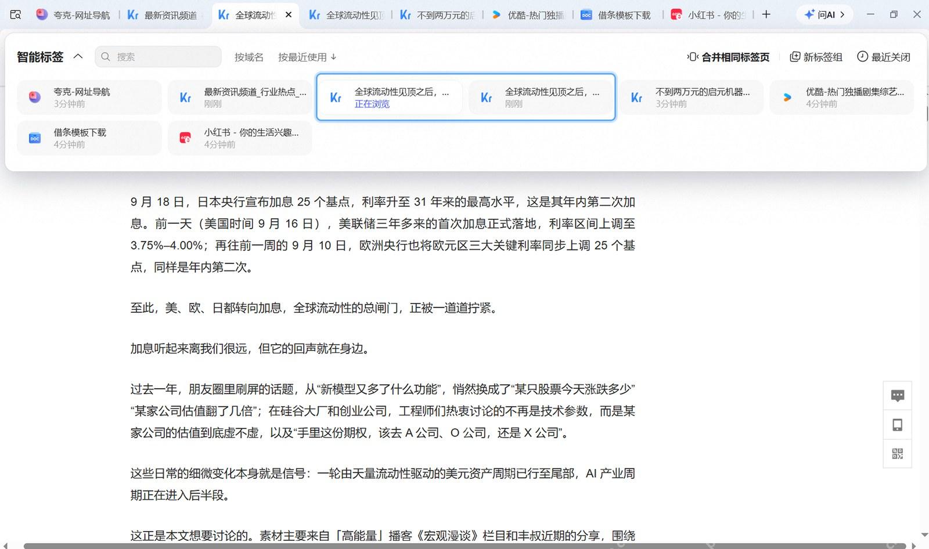
Task: Open the comments icon in the article sidebar
Action: coord(897,396)
